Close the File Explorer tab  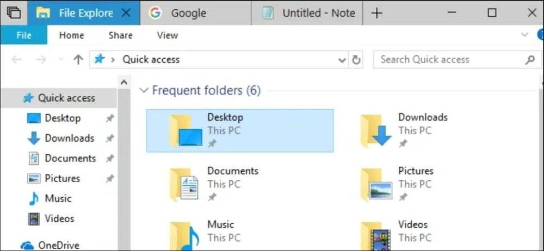point(127,13)
